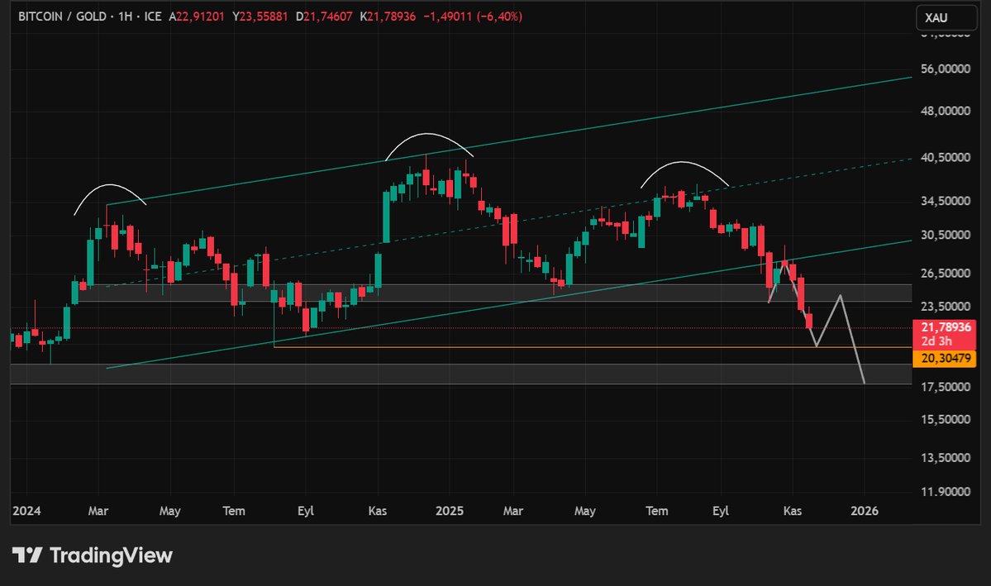
Task: Click the 2024 time axis label
Action: 26,511
